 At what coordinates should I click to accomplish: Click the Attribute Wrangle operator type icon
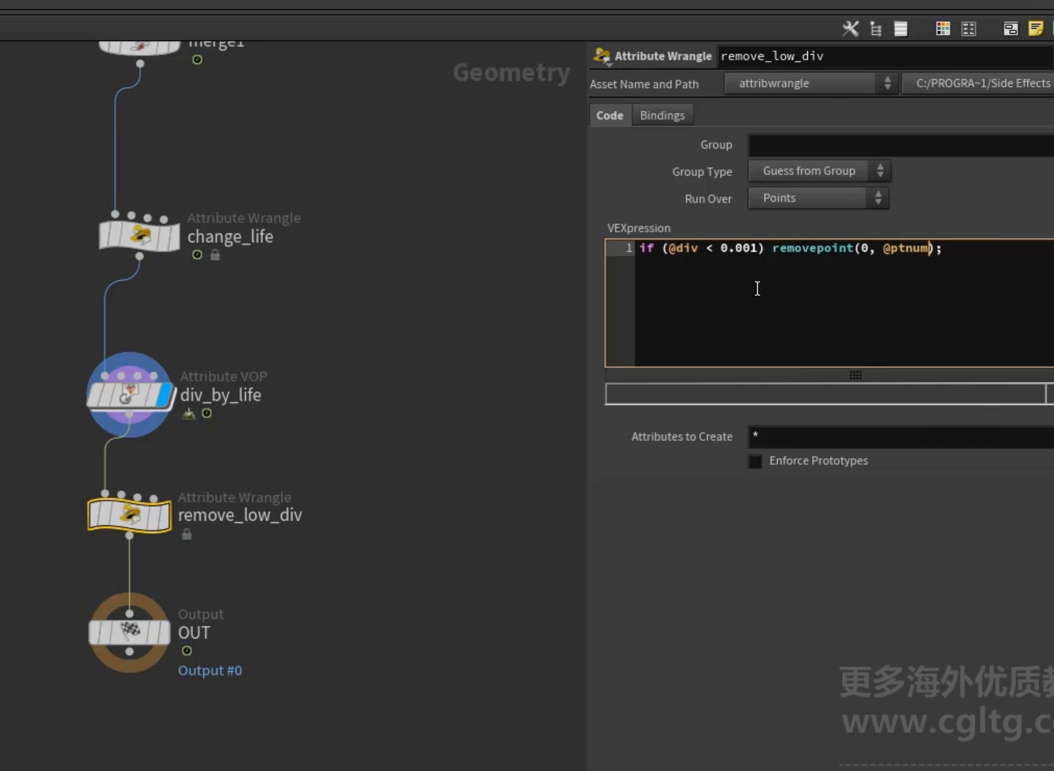[x=602, y=56]
